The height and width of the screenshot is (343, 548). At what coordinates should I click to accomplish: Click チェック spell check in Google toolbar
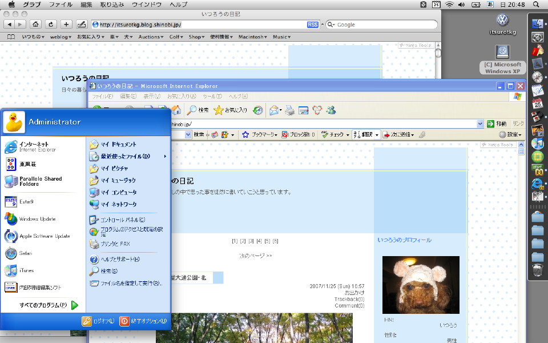[335, 134]
